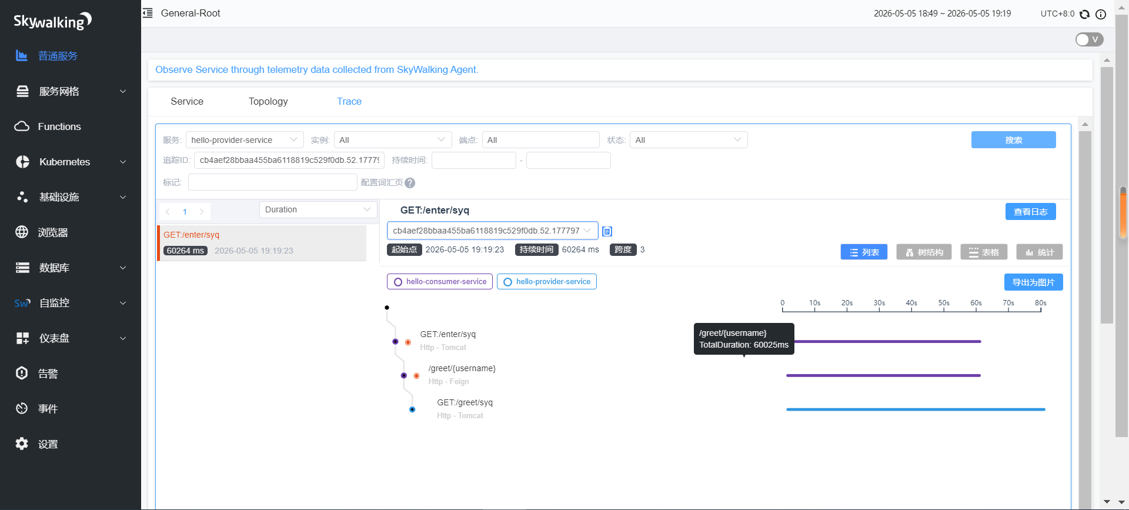Click the 数据库 stack icon
This screenshot has width=1129, height=510.
[x=22, y=268]
